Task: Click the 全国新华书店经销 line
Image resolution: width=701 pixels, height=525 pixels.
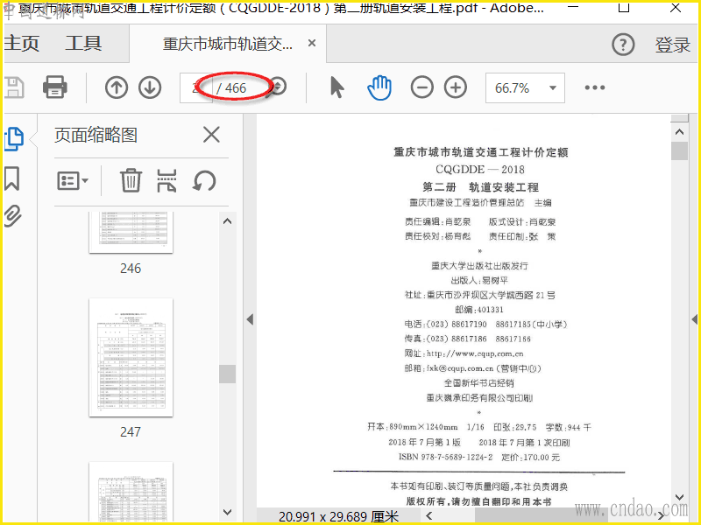Action: (x=478, y=383)
